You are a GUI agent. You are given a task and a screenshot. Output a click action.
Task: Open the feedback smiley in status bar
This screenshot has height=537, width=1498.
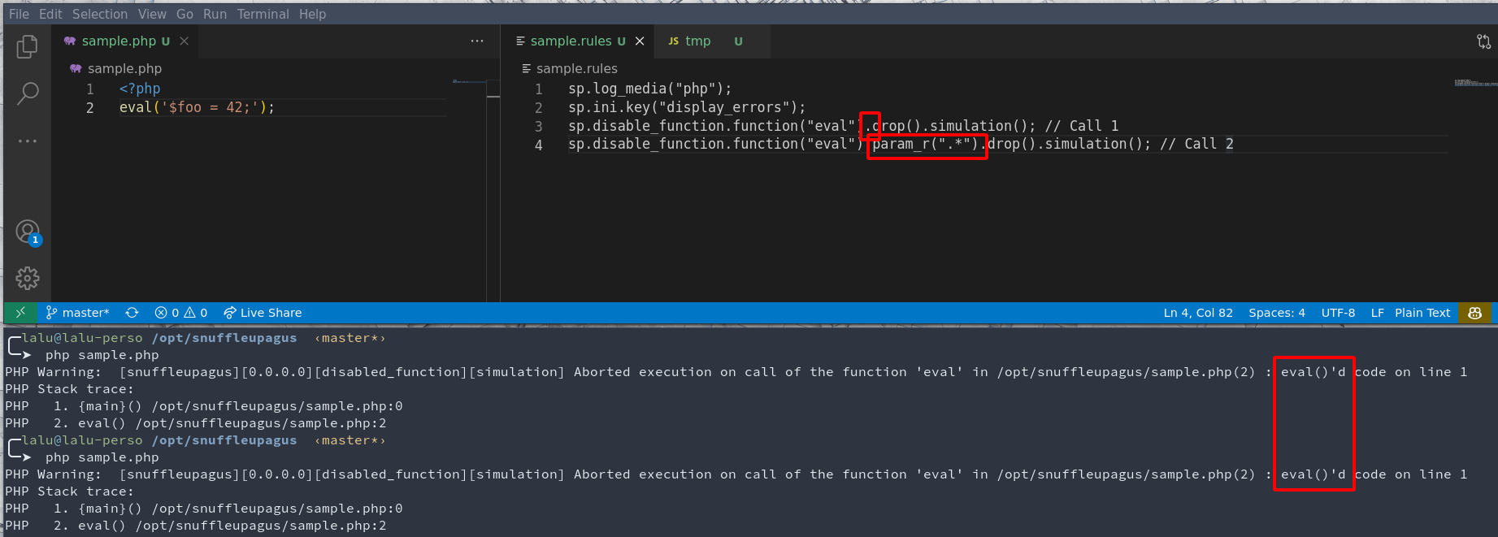pyautogui.click(x=1475, y=313)
